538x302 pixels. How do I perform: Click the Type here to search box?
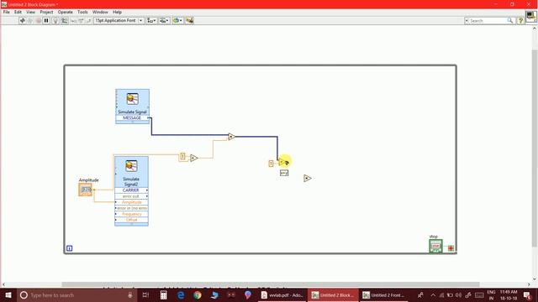pos(76,295)
